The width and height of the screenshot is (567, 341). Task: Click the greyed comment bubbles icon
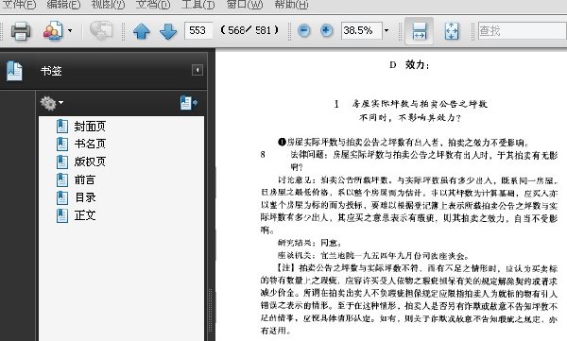point(101,30)
